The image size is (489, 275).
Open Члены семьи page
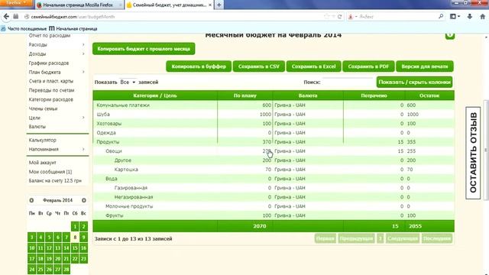click(43, 108)
